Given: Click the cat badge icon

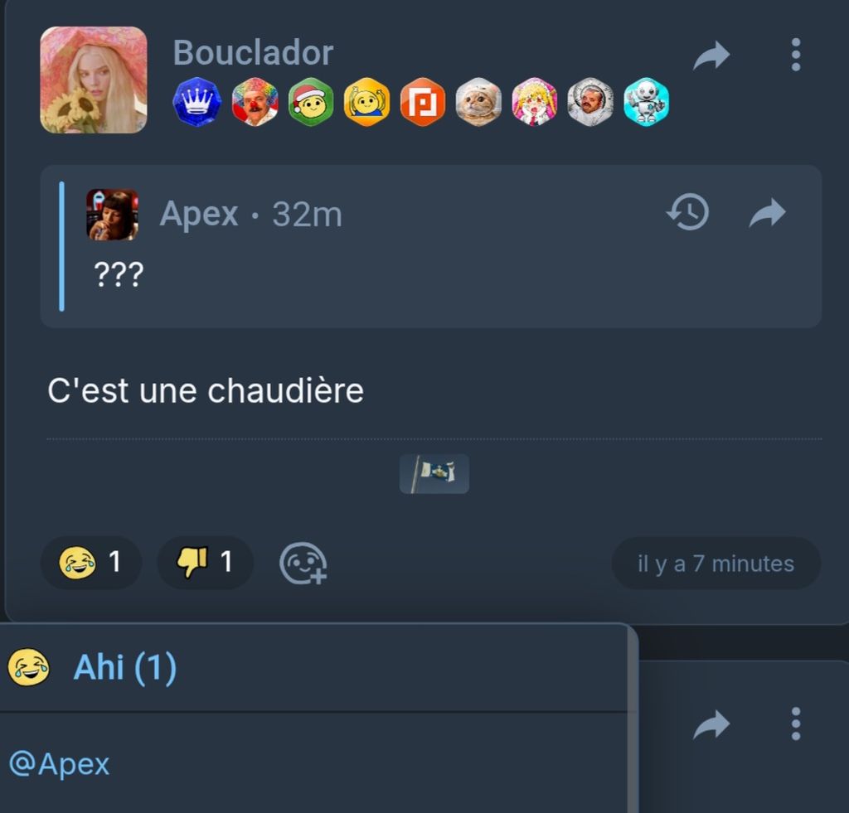Looking at the screenshot, I should [478, 102].
